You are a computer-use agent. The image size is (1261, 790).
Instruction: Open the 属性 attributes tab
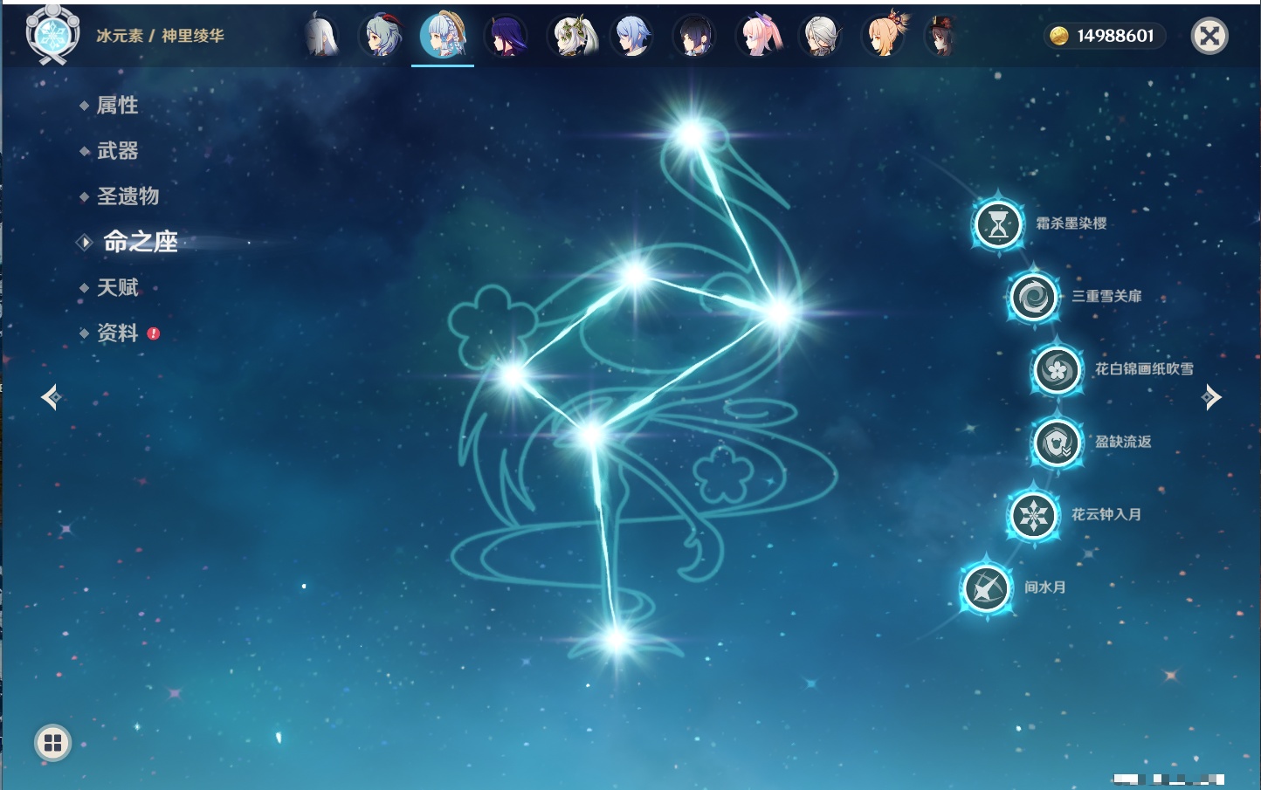point(117,106)
